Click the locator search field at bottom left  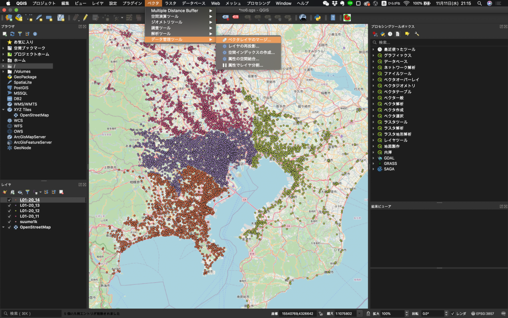coord(31,314)
